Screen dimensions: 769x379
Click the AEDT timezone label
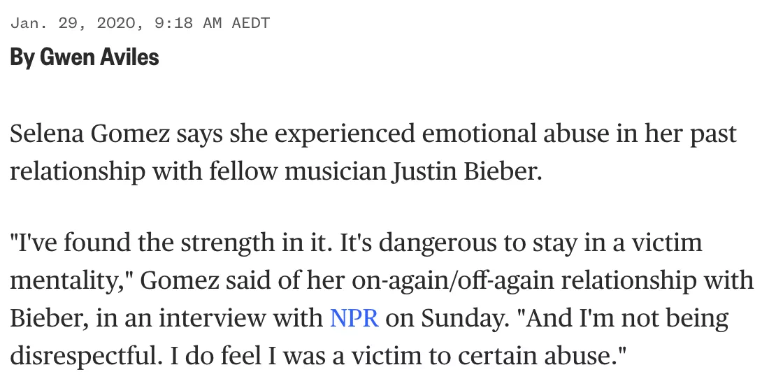(x=250, y=23)
